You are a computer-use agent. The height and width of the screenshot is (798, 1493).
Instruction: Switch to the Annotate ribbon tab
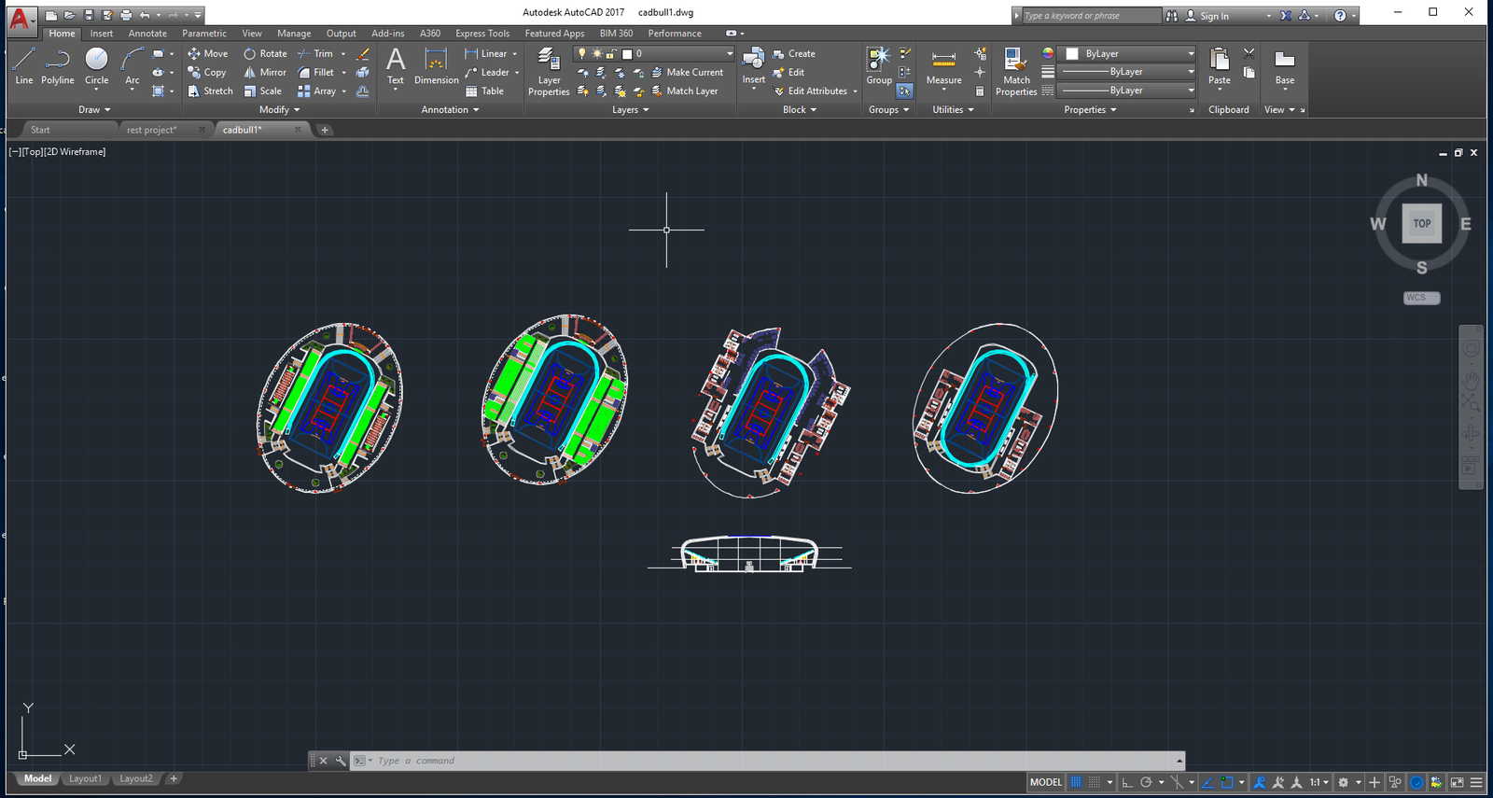pyautogui.click(x=147, y=34)
